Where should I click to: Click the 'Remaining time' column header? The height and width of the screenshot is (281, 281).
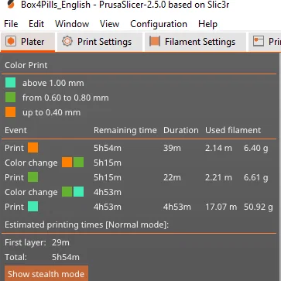pyautogui.click(x=125, y=130)
